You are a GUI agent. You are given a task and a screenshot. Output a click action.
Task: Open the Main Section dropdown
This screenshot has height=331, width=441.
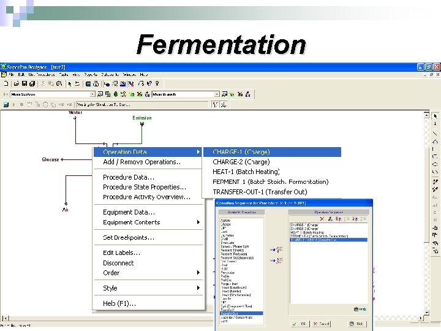pos(92,94)
